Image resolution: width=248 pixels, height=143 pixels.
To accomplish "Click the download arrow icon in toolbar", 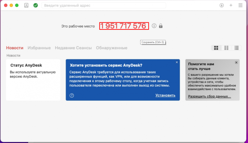I will (x=222, y=5).
